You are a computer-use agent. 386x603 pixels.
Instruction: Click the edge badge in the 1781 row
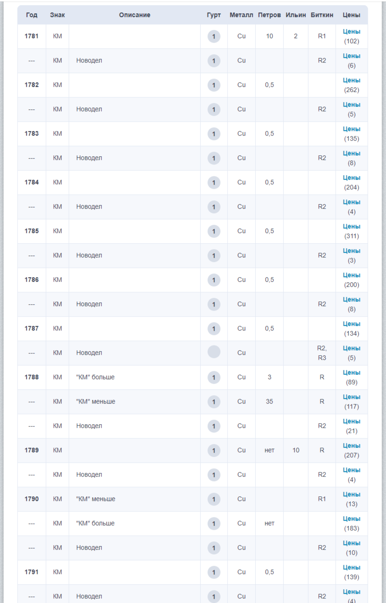pyautogui.click(x=214, y=36)
